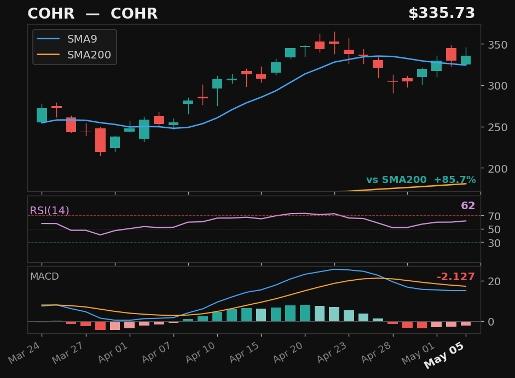The width and height of the screenshot is (515, 378).
Task: Click the Apr 07 date label
Action: [157, 352]
